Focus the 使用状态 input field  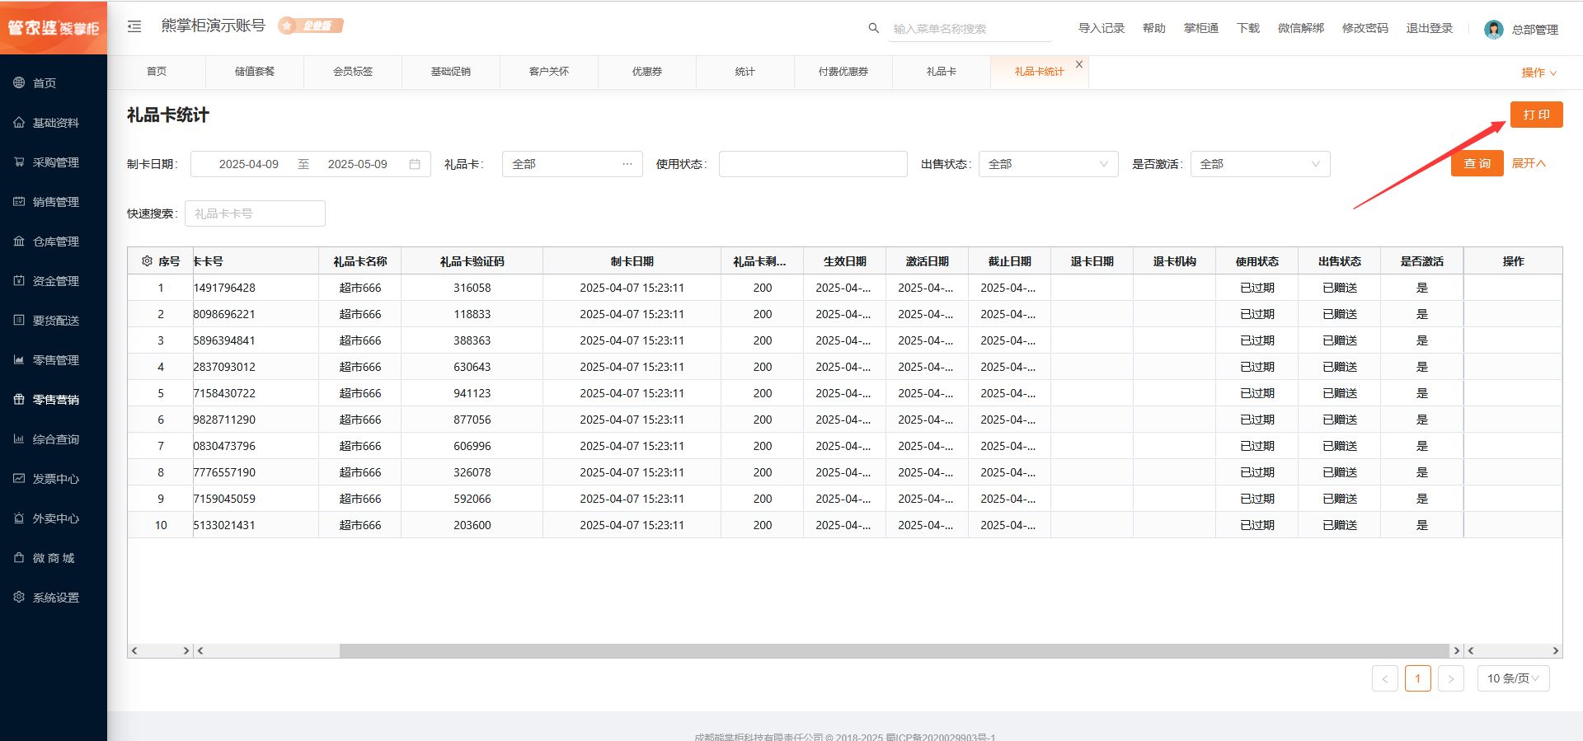click(x=813, y=164)
